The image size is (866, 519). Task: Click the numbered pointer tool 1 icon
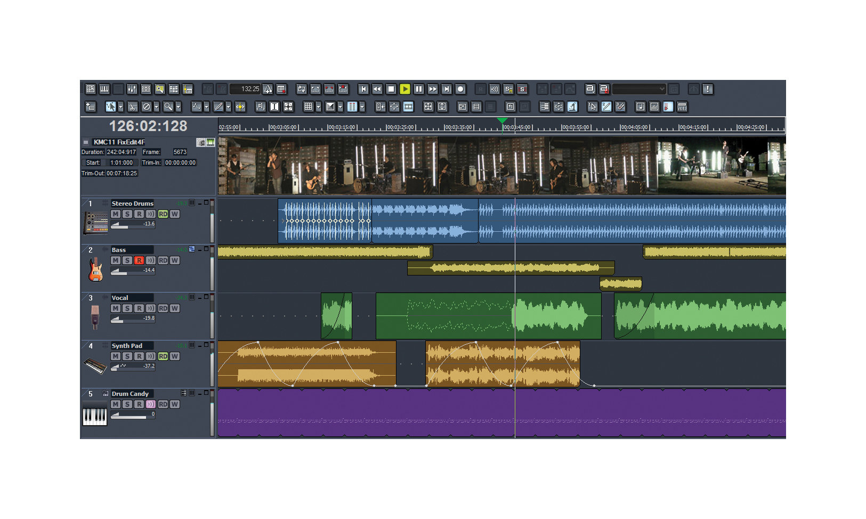(592, 107)
